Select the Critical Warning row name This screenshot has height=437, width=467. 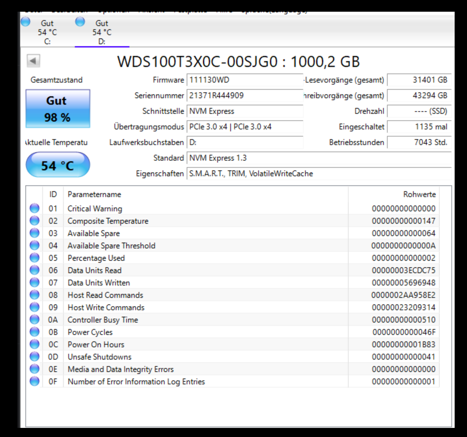(x=95, y=208)
